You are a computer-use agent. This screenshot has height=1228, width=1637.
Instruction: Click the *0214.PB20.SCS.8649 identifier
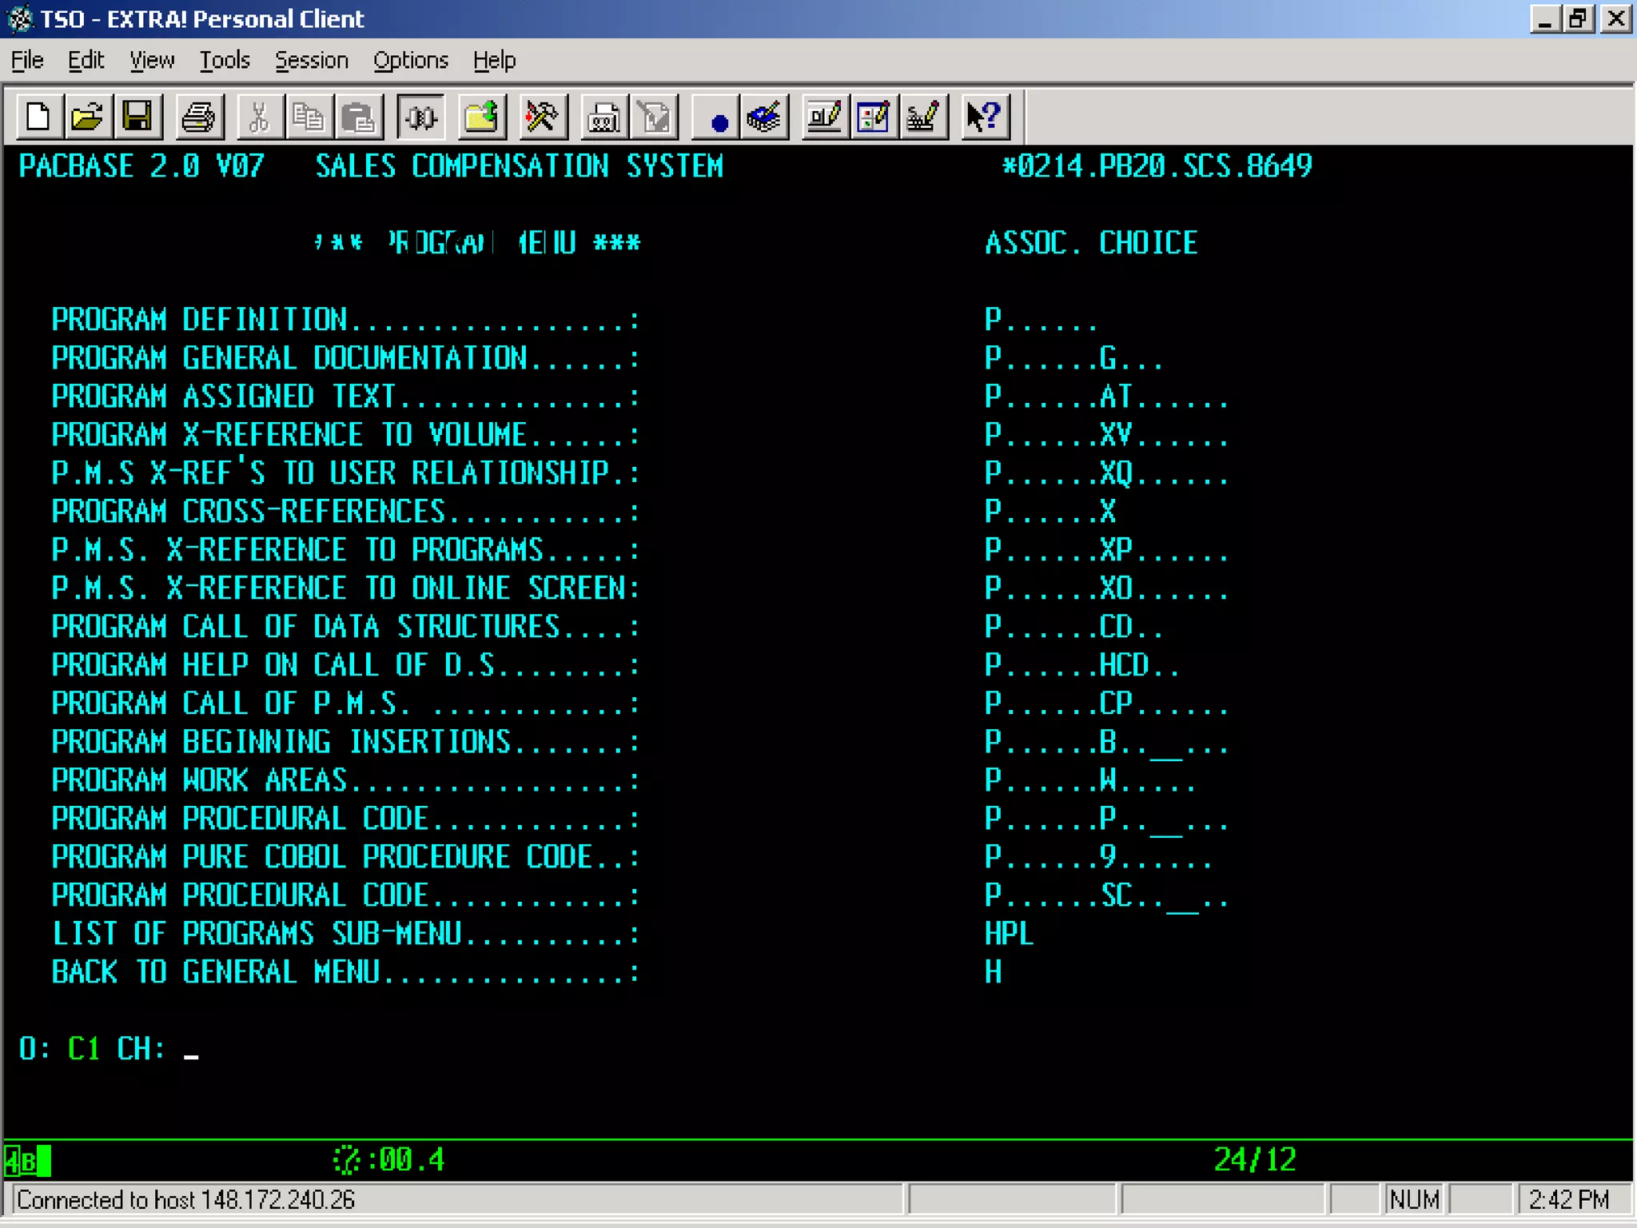[1157, 166]
